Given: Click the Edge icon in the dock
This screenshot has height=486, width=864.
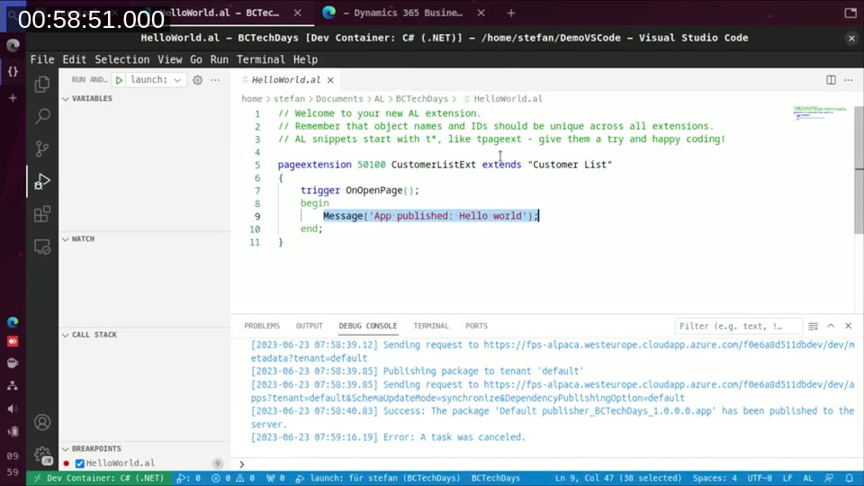Looking at the screenshot, I should coord(13,322).
